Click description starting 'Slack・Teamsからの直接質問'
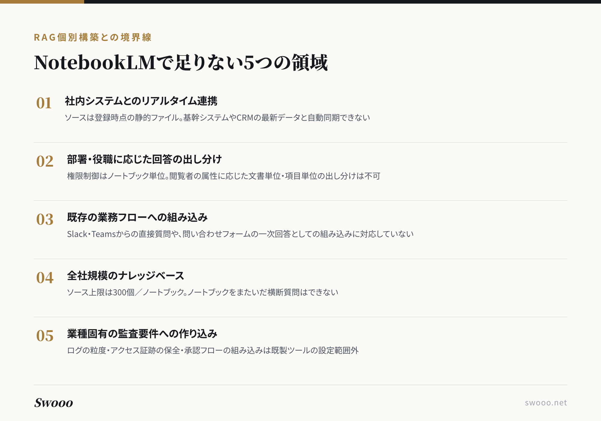Screen dimensions: 601x421 (240, 234)
